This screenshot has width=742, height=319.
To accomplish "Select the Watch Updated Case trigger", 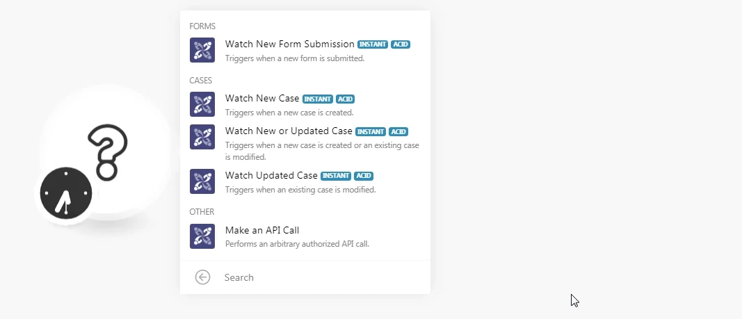I will (305, 181).
